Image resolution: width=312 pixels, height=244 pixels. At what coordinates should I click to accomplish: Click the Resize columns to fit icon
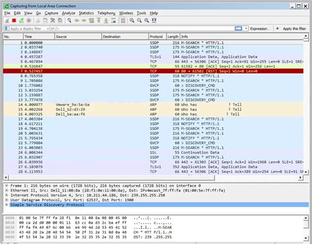click(x=154, y=20)
